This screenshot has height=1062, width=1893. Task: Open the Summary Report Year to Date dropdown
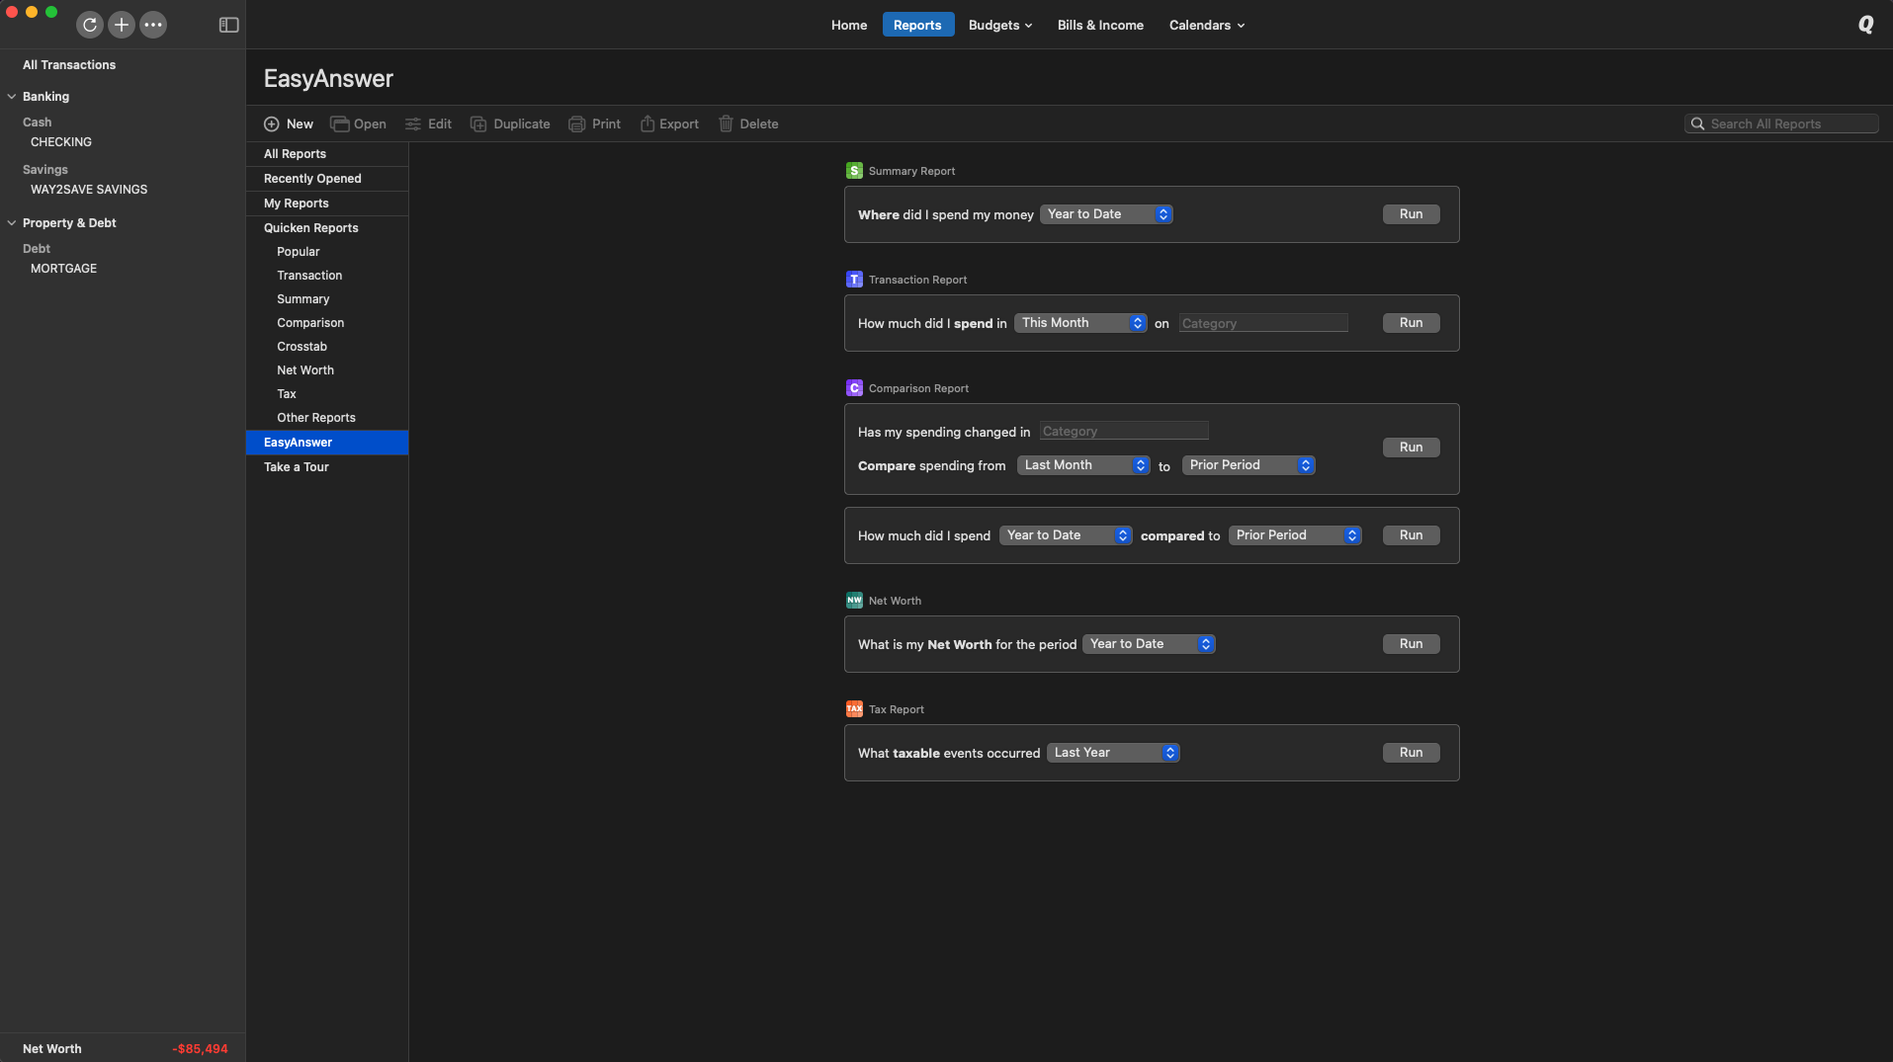(1106, 214)
